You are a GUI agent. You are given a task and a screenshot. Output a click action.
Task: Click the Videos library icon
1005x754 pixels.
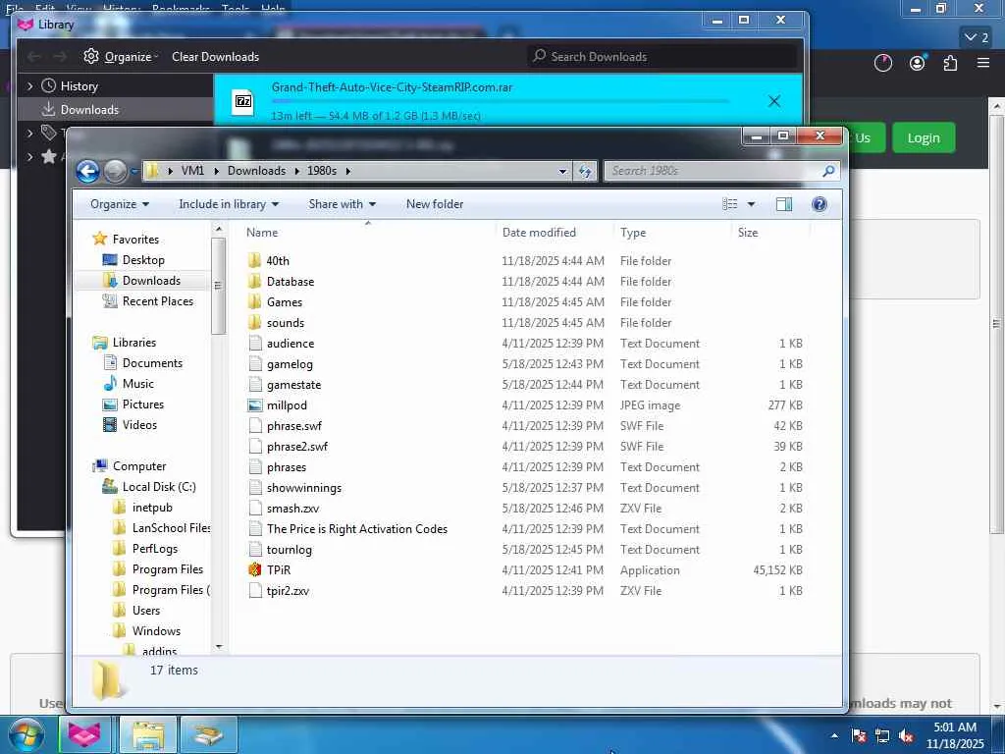point(110,424)
